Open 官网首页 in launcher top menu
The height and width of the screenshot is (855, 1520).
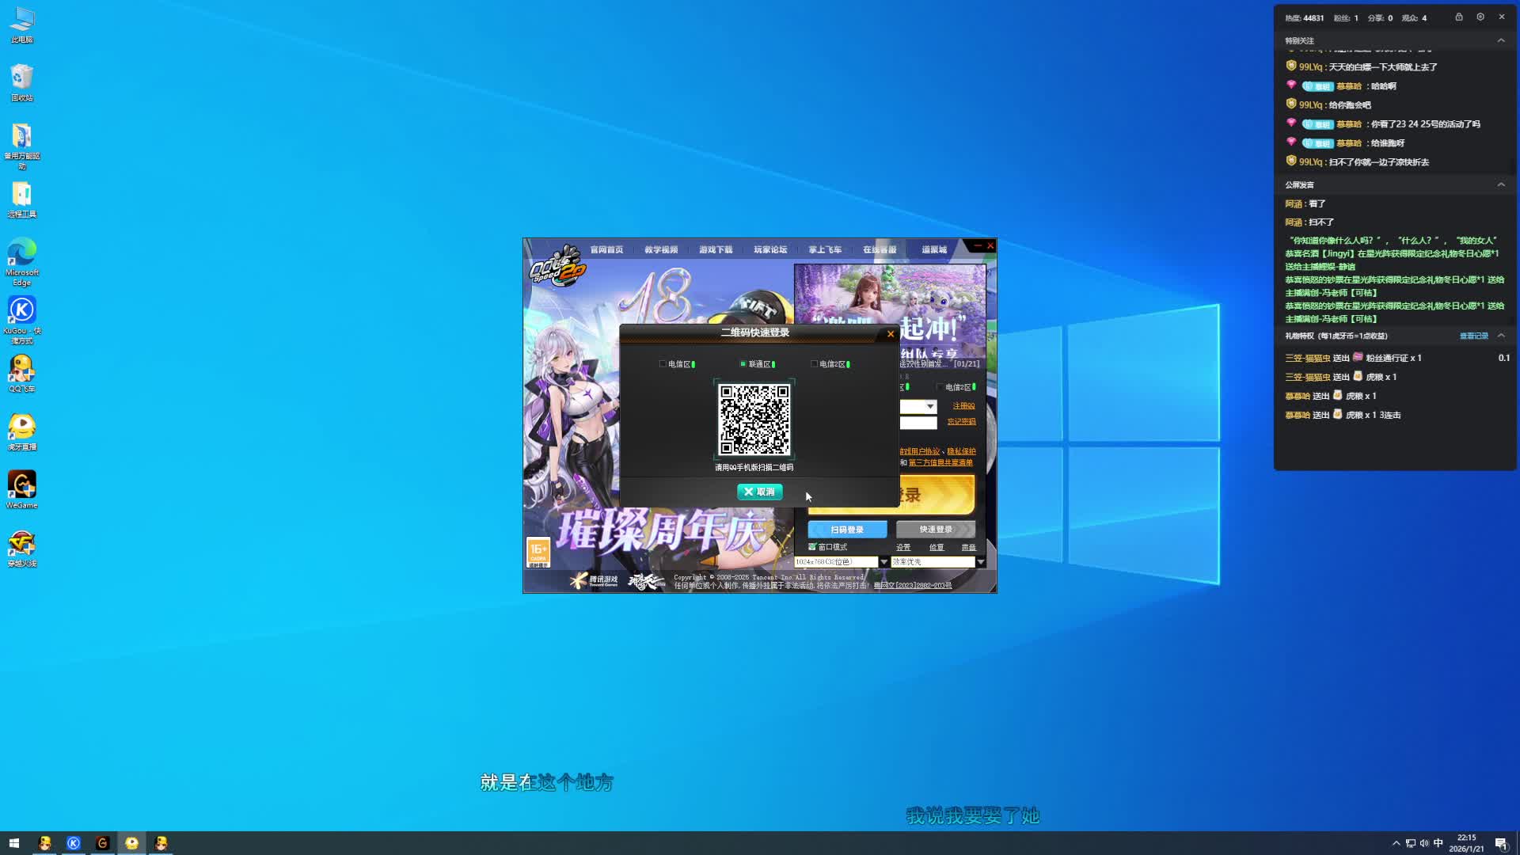tap(606, 249)
